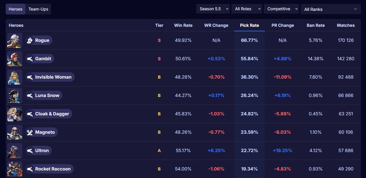Click the role icon beside Ultron
The image size is (366, 178).
30,151
